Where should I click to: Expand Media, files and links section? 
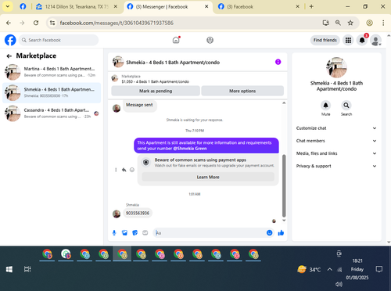[336, 153]
